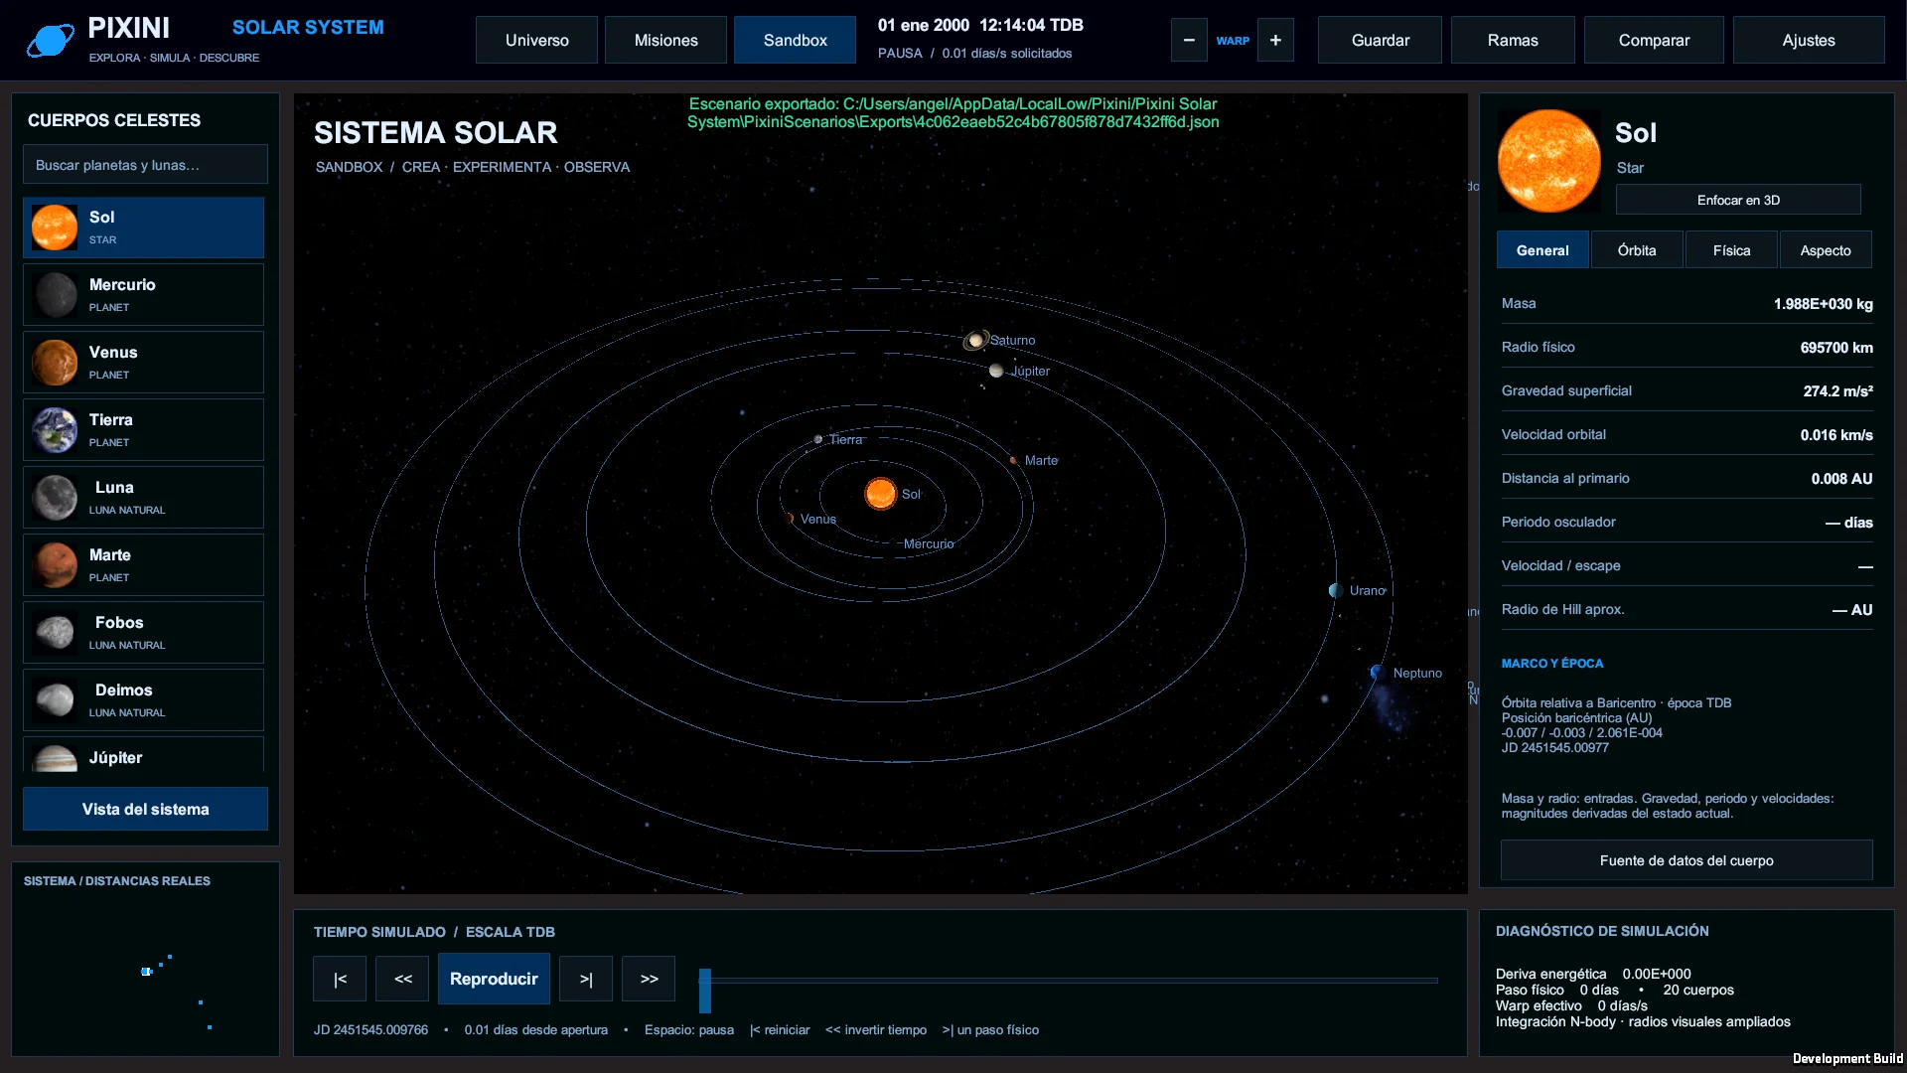Advance one physics step with >| button
Image resolution: width=1907 pixels, height=1073 pixels.
tap(586, 979)
